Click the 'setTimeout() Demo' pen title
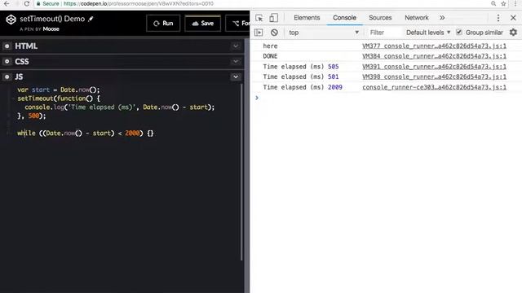Image resolution: width=522 pixels, height=293 pixels. (x=52, y=19)
